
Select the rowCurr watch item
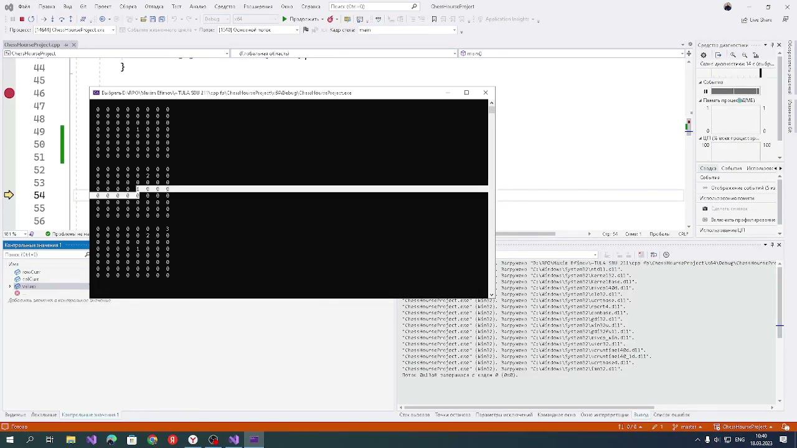(31, 273)
